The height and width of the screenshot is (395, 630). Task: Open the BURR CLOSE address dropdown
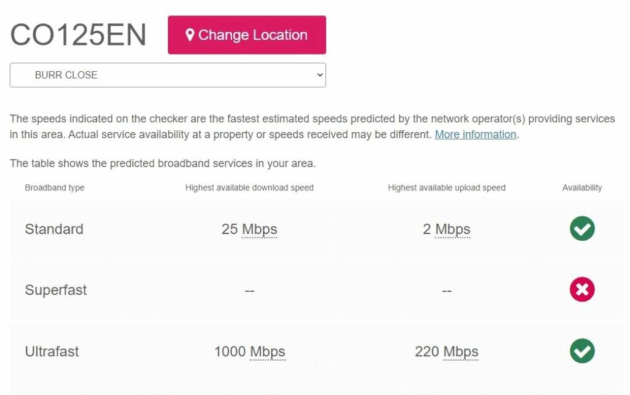click(167, 75)
